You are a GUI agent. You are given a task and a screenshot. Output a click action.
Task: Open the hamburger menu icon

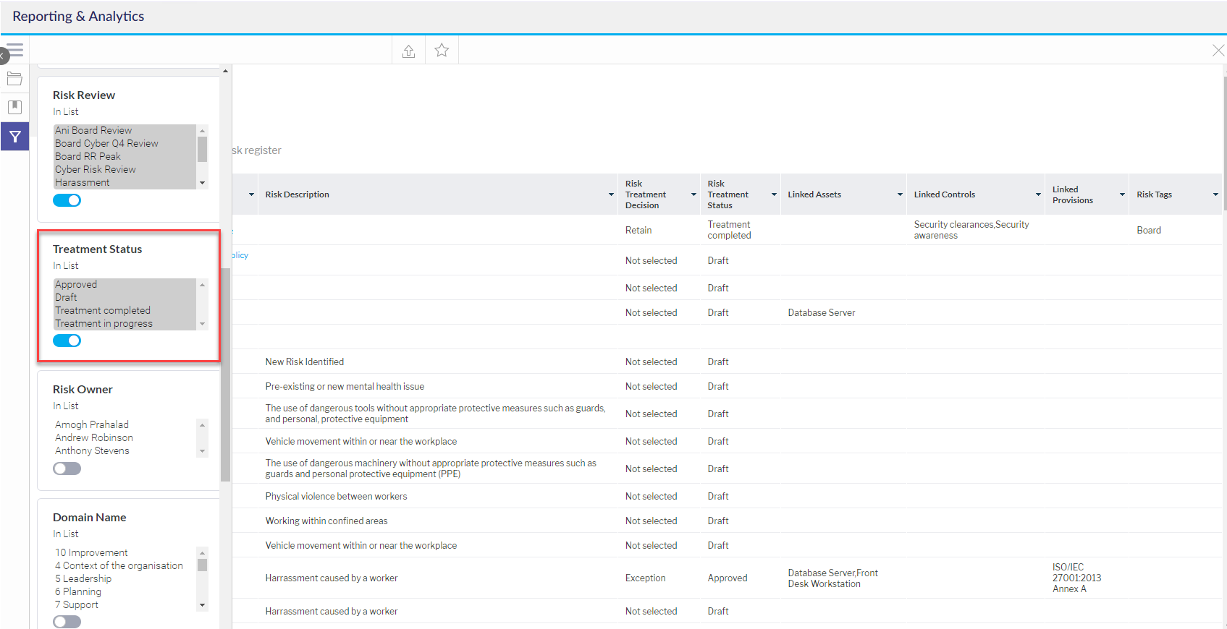click(15, 50)
